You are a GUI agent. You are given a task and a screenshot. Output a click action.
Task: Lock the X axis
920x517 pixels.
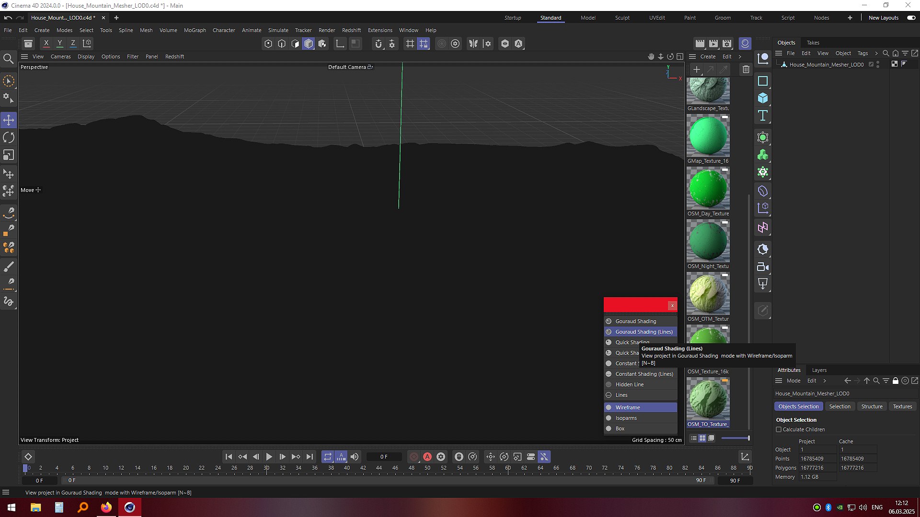tap(46, 44)
